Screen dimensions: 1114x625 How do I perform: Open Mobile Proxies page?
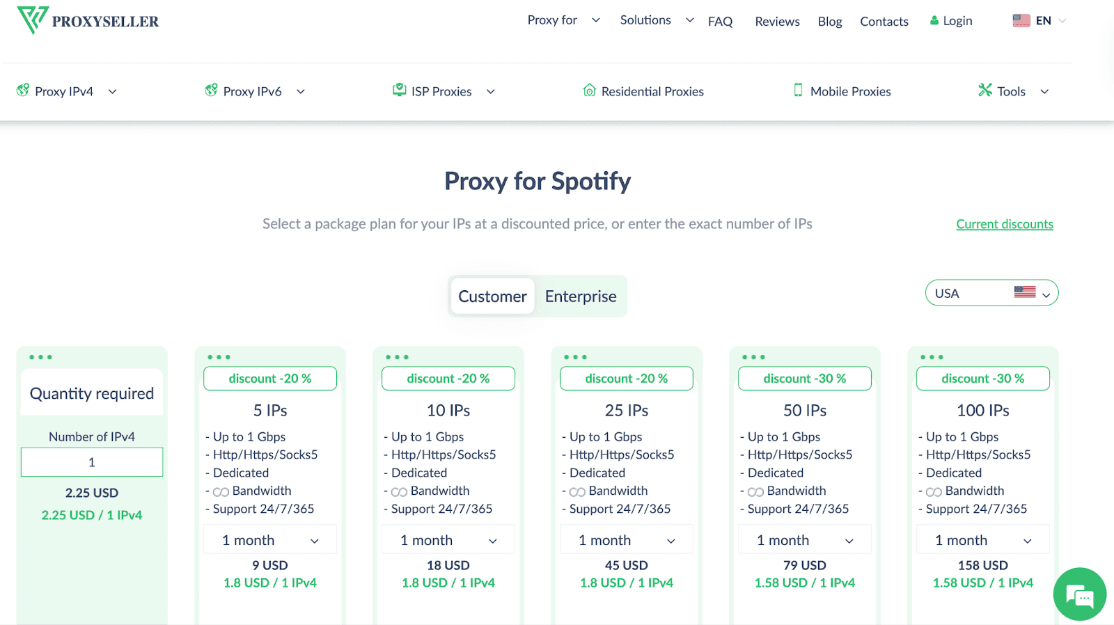851,91
